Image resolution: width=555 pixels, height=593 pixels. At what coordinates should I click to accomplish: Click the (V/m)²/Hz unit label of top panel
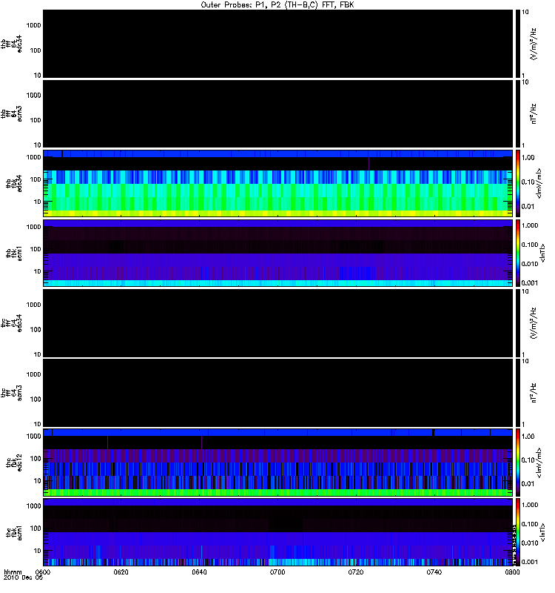coord(533,44)
